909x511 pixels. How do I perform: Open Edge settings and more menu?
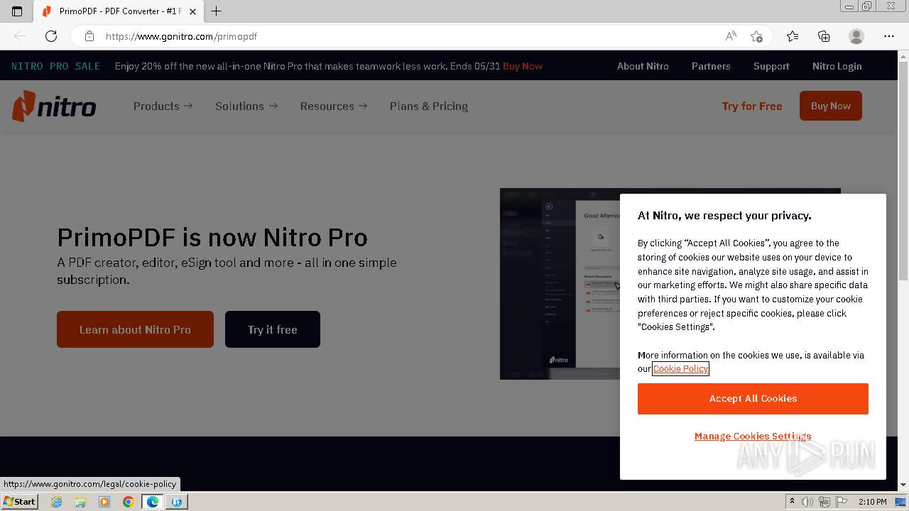click(889, 36)
